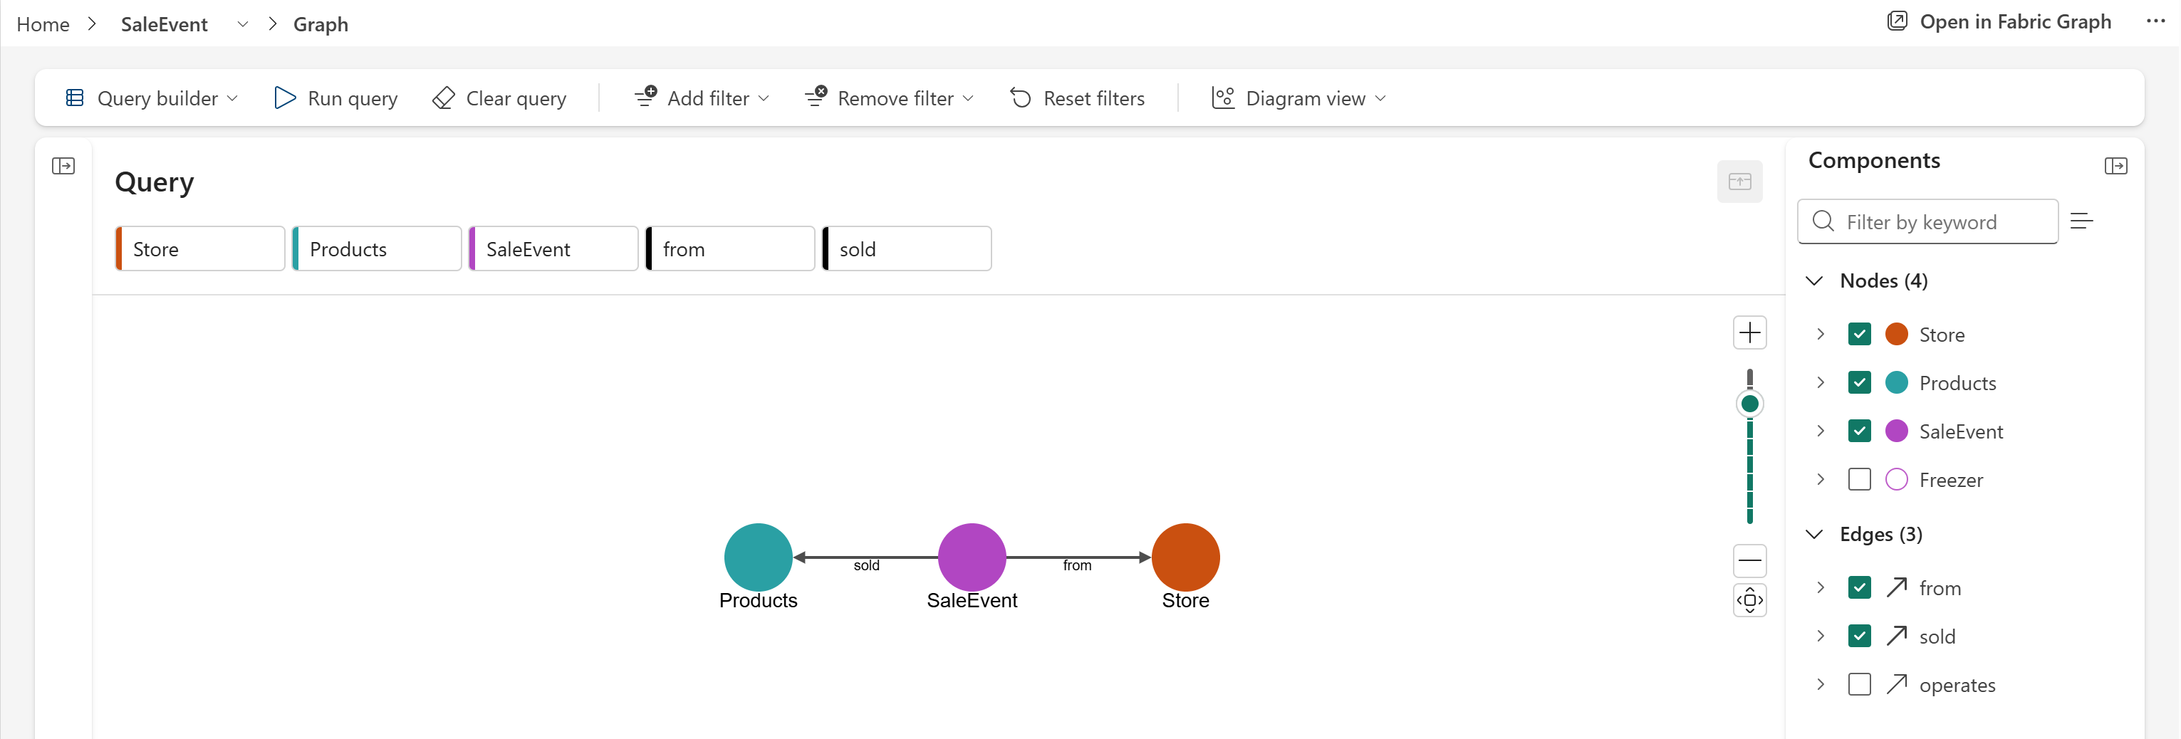Expand the SaleEvent node row
The width and height of the screenshot is (2181, 739).
pos(1821,431)
